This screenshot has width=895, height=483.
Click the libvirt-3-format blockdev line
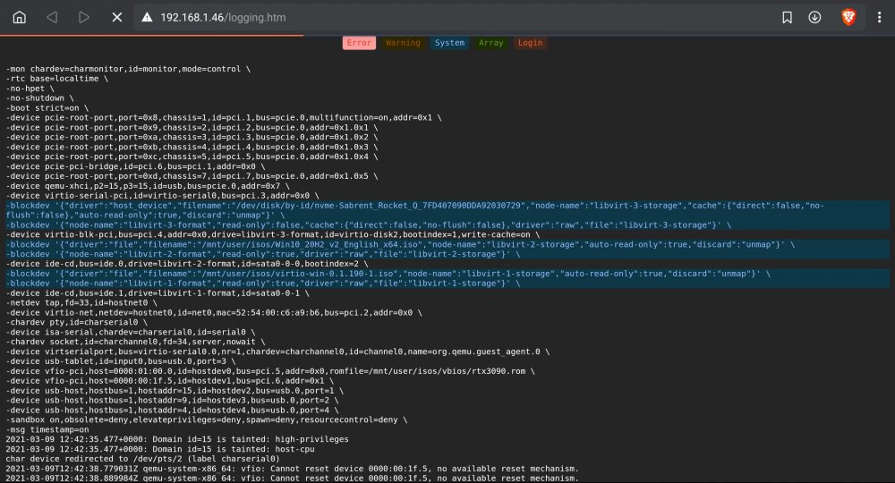pos(447,225)
